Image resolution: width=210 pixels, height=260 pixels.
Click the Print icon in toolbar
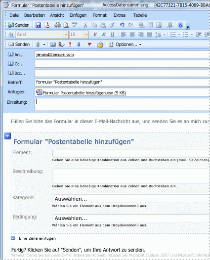pyautogui.click(x=57, y=25)
